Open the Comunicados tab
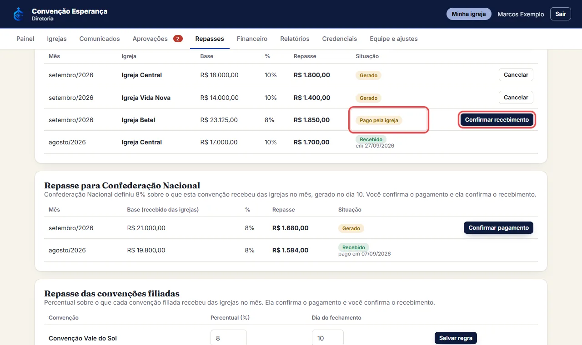582x345 pixels. point(100,39)
